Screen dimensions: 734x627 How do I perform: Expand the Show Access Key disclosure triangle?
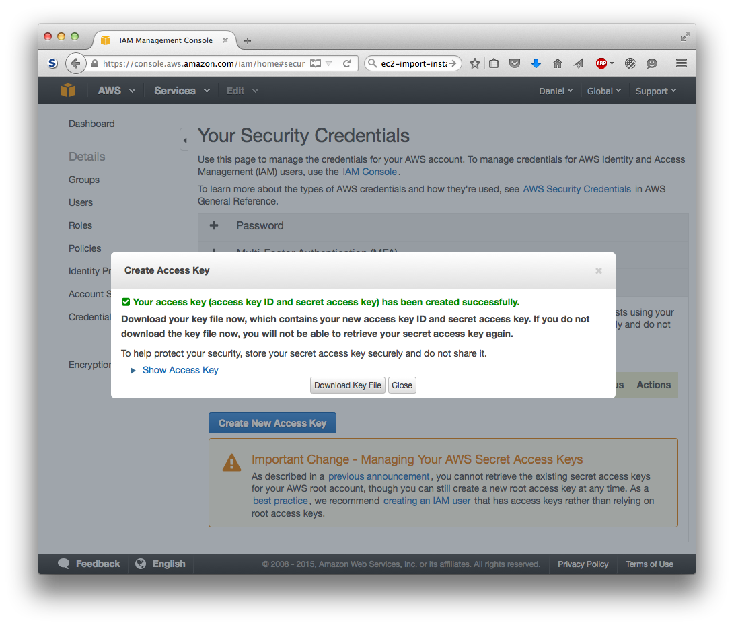(133, 371)
